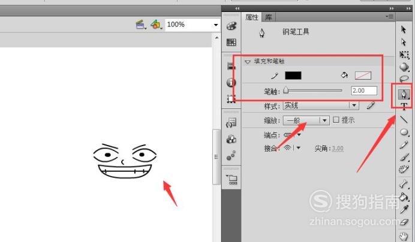Open the Info panel icon

click(231, 83)
